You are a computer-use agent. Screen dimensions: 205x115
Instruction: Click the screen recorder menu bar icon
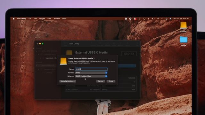130,19
